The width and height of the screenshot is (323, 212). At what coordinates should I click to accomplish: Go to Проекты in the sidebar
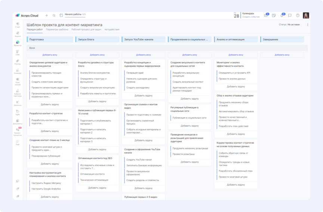pyautogui.click(x=18, y=43)
